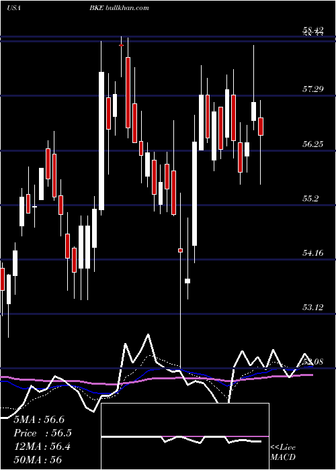
Task: Click the BKE bullkhan.com title text
Action: 119,8
